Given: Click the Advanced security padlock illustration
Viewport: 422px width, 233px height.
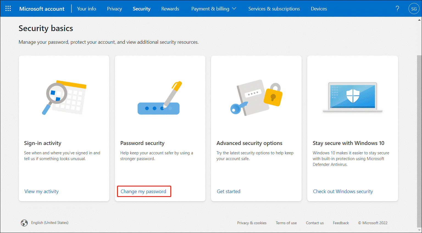Looking at the screenshot, I should coord(256,98).
